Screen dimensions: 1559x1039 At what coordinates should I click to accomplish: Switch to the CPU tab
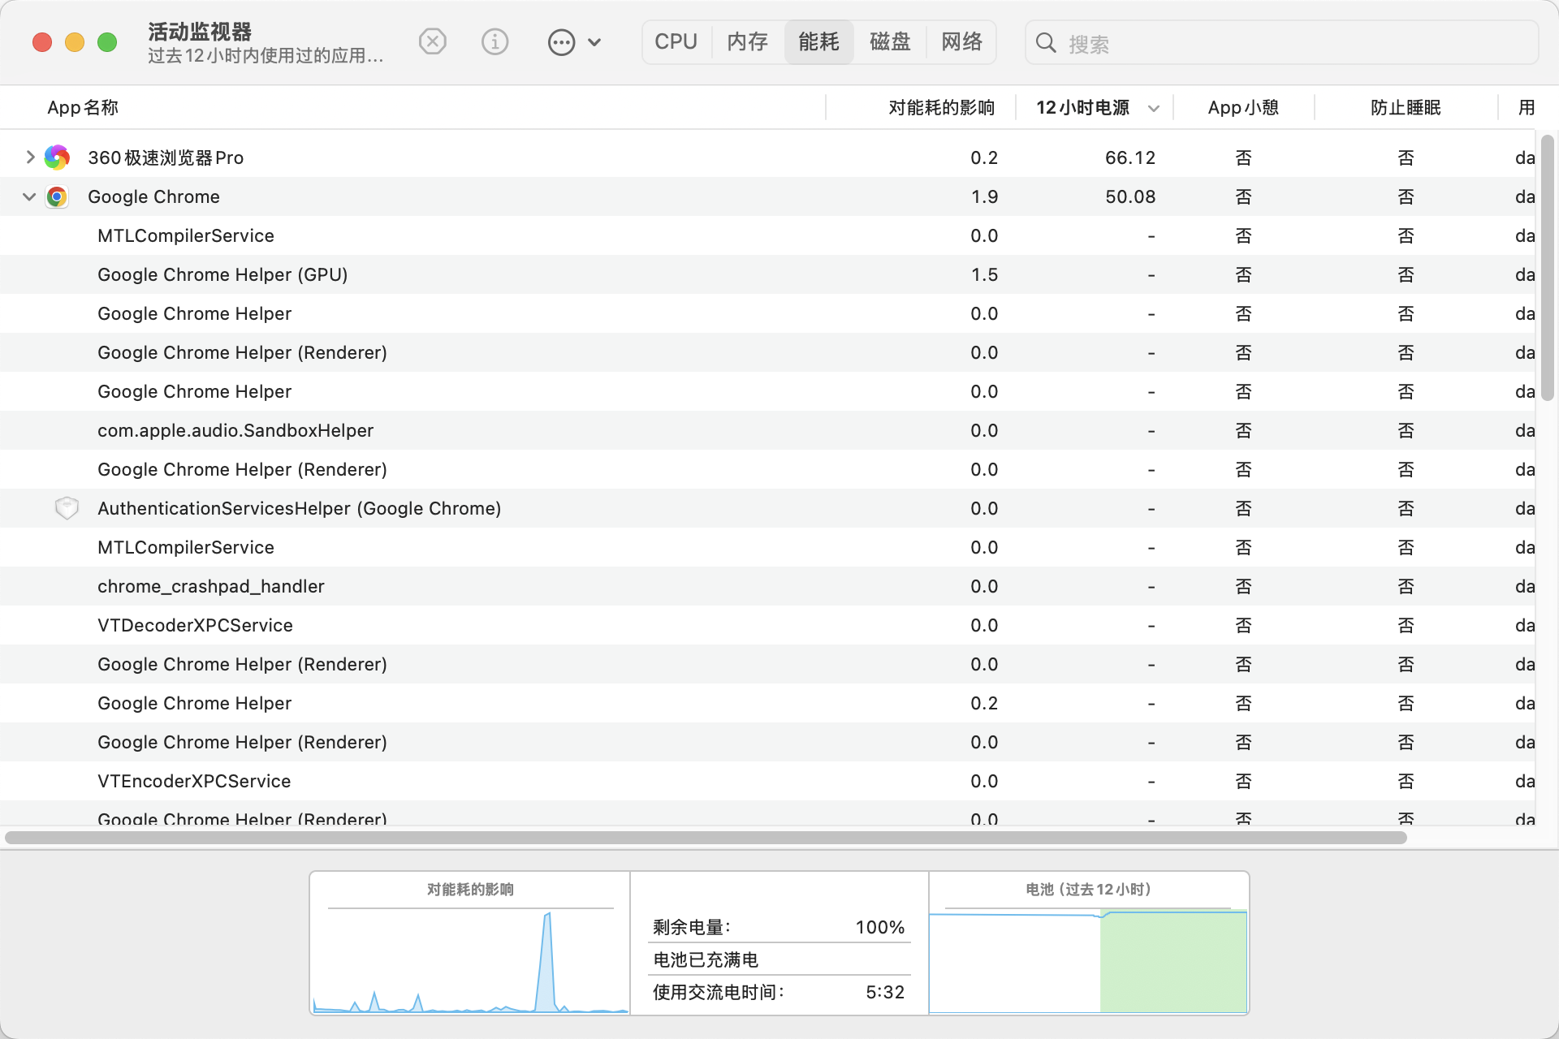tap(676, 41)
